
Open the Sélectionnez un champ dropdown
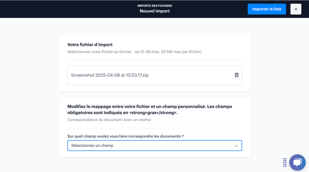click(155, 146)
